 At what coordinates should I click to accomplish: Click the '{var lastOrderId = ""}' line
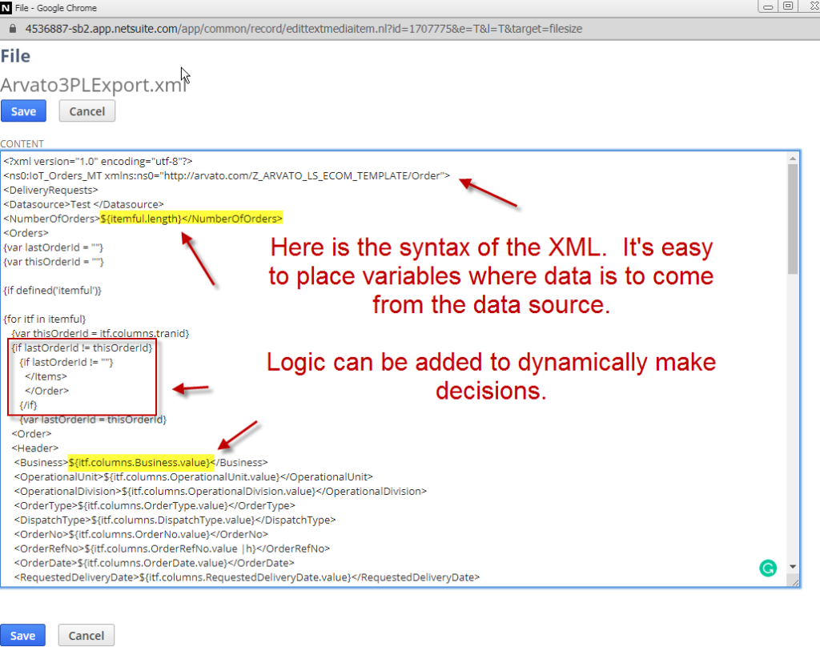(54, 247)
